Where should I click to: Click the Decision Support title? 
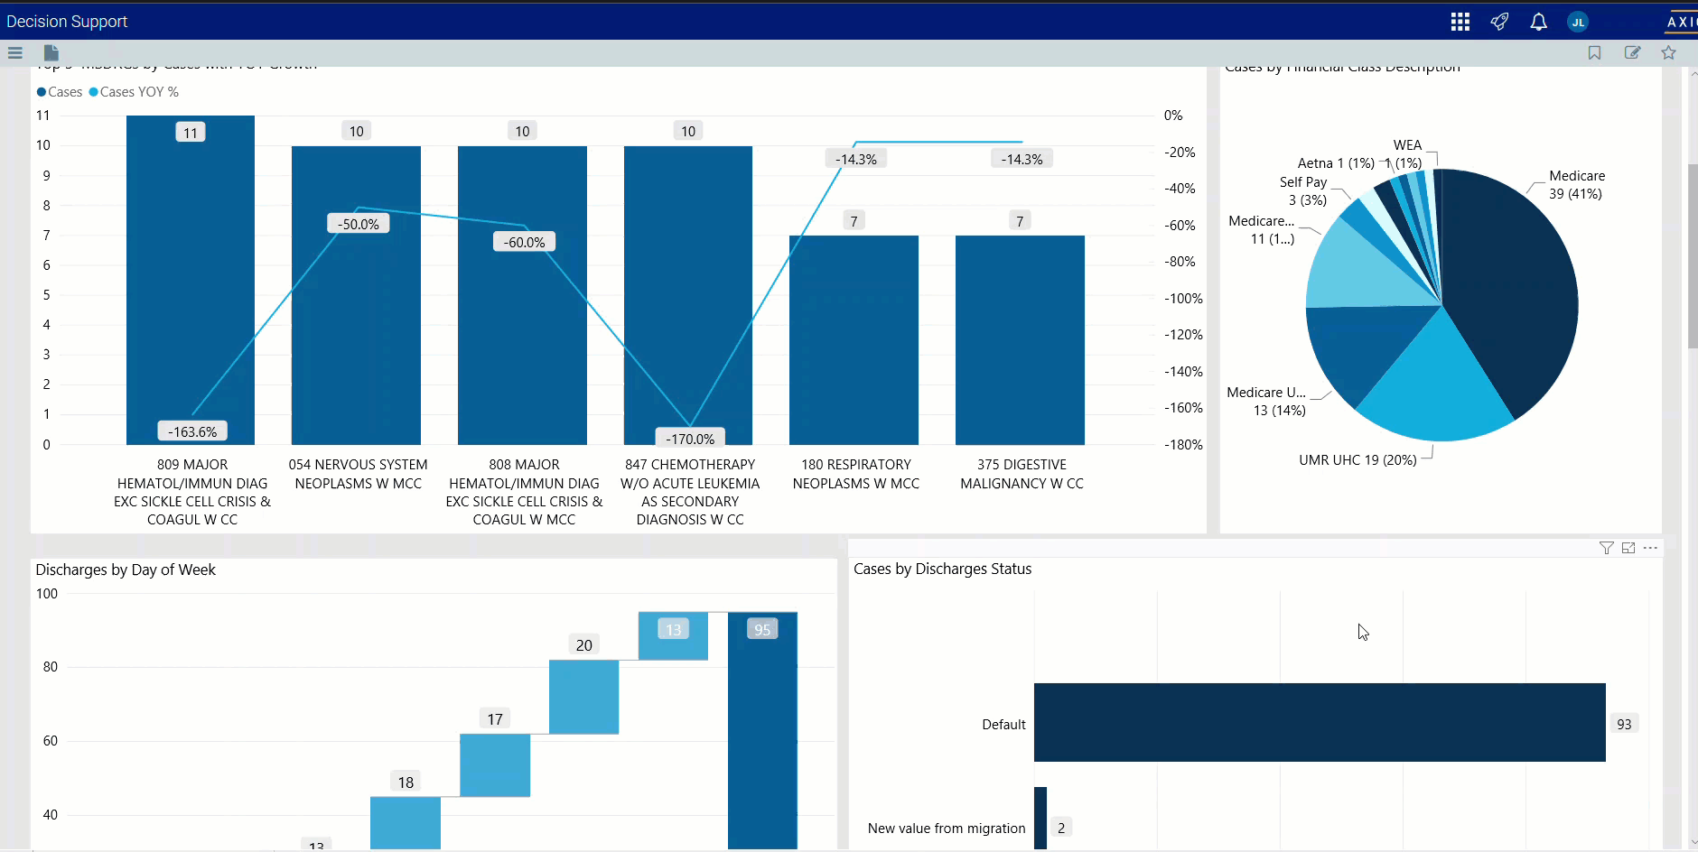coord(67,22)
